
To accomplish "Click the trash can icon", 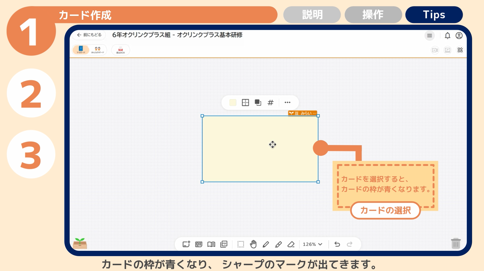I will tap(456, 243).
